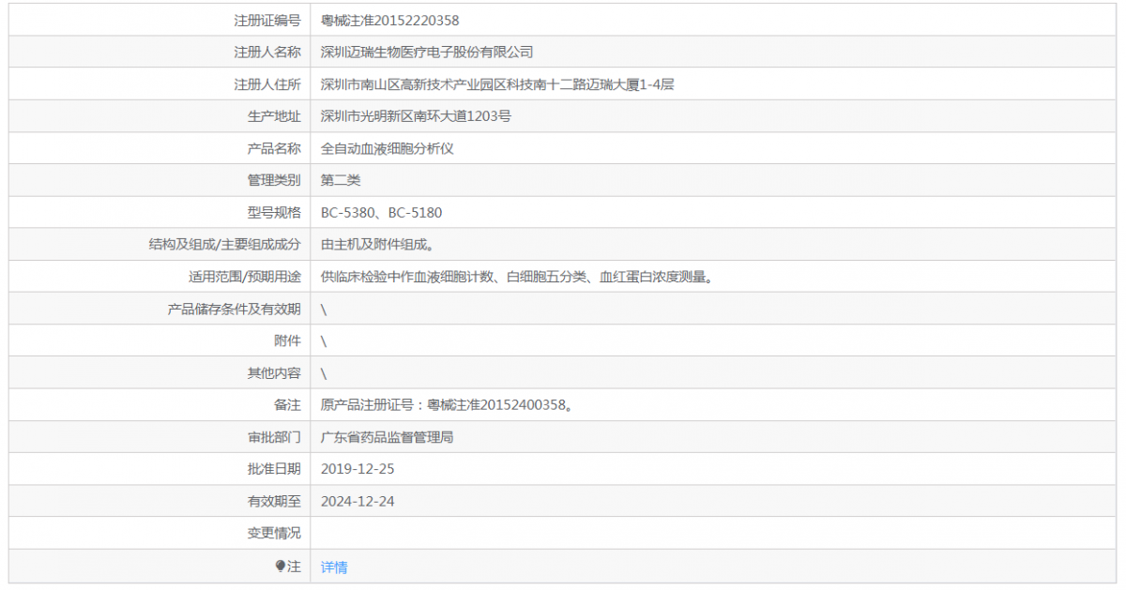
Task: Click the 注册人名称 label
Action: 267,52
